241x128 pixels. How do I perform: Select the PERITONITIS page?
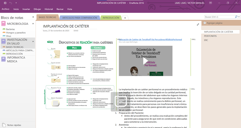[210, 36]
